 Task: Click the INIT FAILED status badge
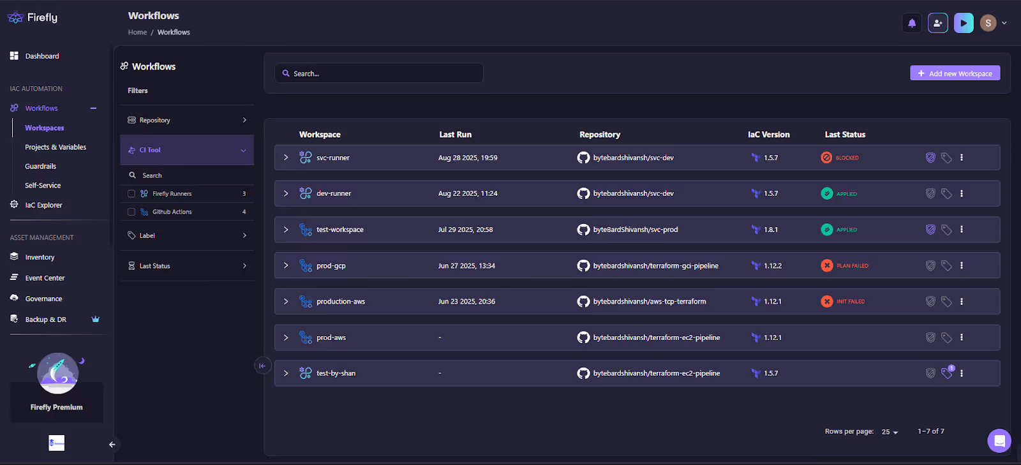pyautogui.click(x=843, y=301)
